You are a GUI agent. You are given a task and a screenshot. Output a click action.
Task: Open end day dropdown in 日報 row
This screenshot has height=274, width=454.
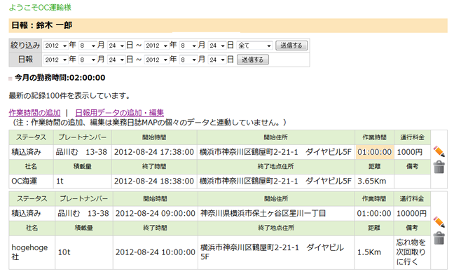coord(217,60)
